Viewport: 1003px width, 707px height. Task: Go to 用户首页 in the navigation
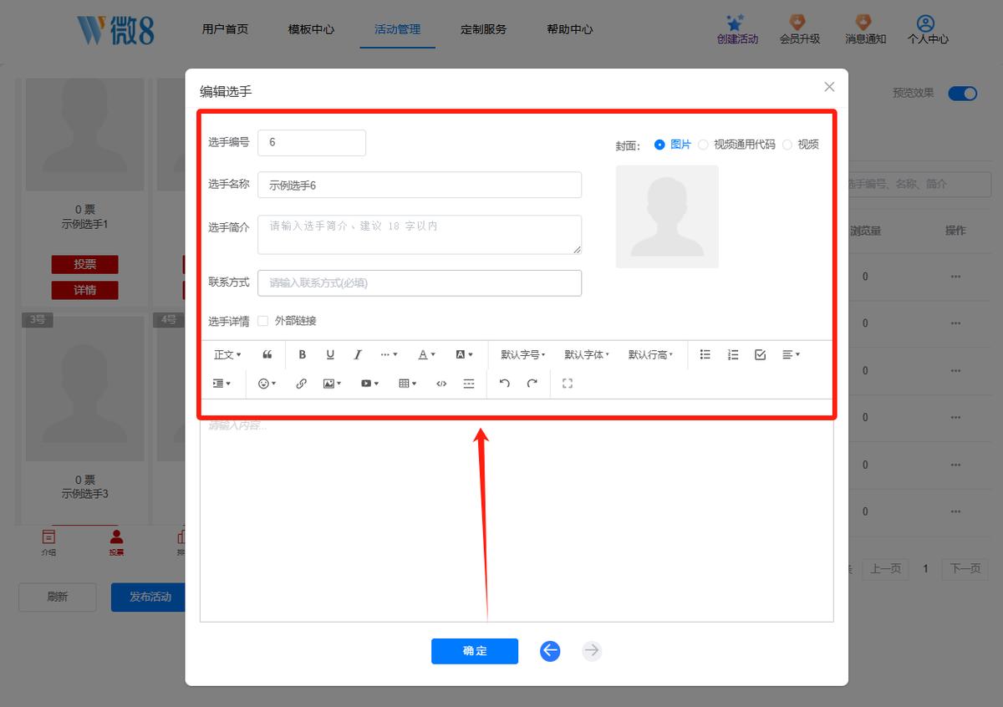pos(225,29)
